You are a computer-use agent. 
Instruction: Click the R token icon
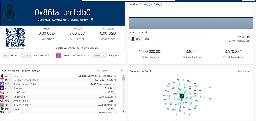(x=2, y=88)
